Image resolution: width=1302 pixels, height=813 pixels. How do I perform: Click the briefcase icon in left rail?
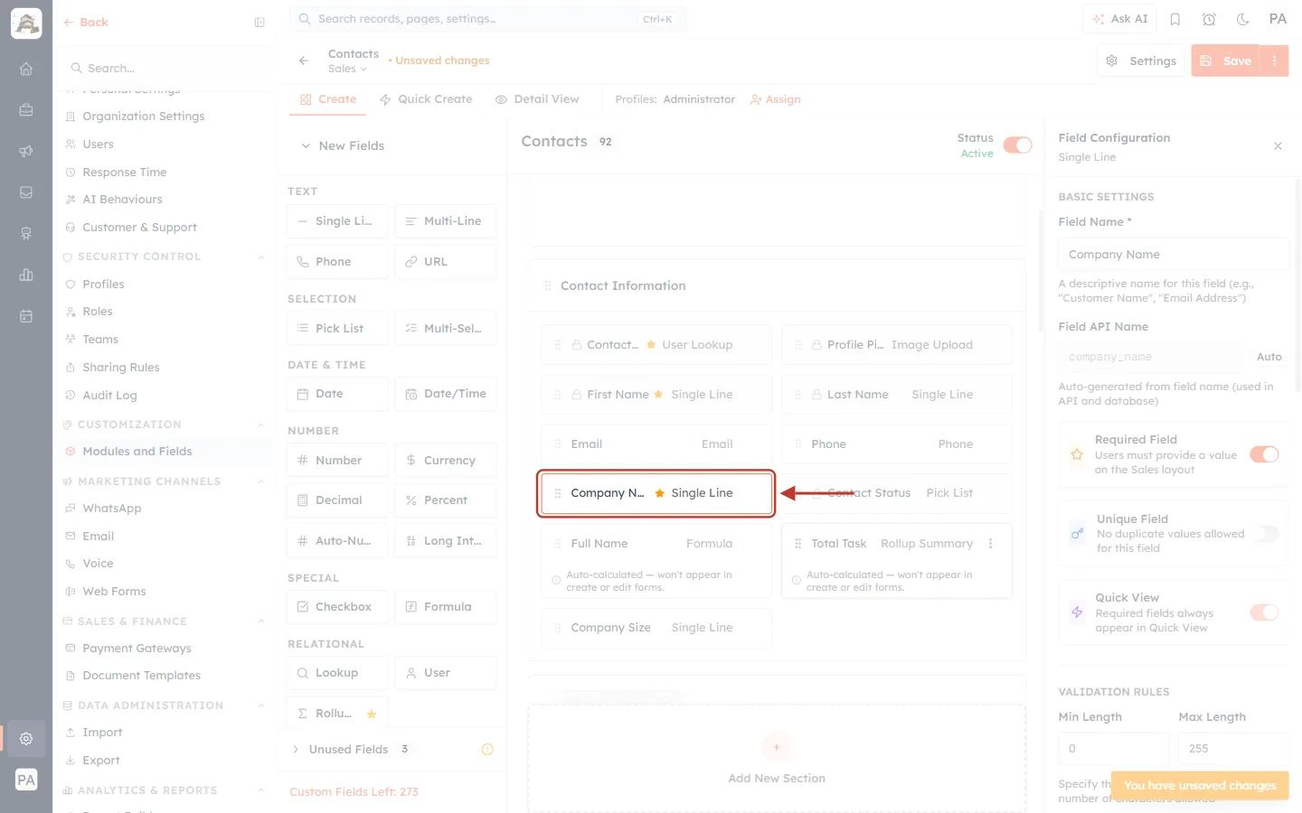coord(26,110)
